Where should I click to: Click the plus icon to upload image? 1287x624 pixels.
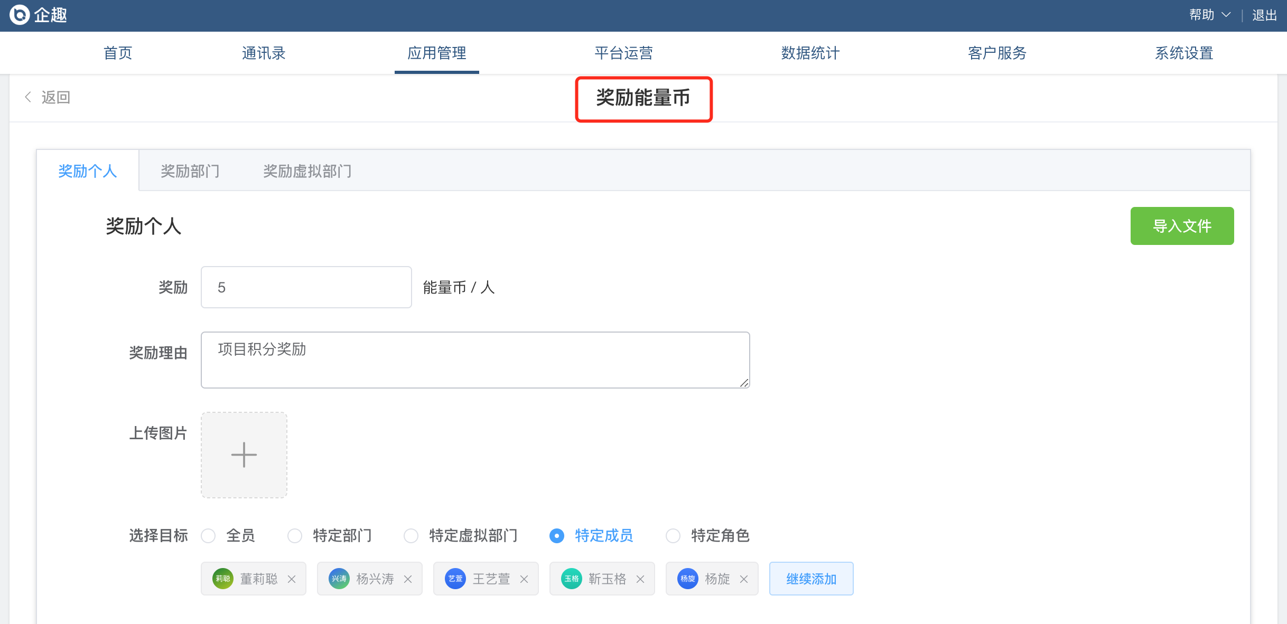244,455
